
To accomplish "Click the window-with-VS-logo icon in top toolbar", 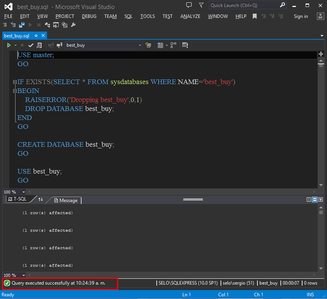I will (56, 25).
